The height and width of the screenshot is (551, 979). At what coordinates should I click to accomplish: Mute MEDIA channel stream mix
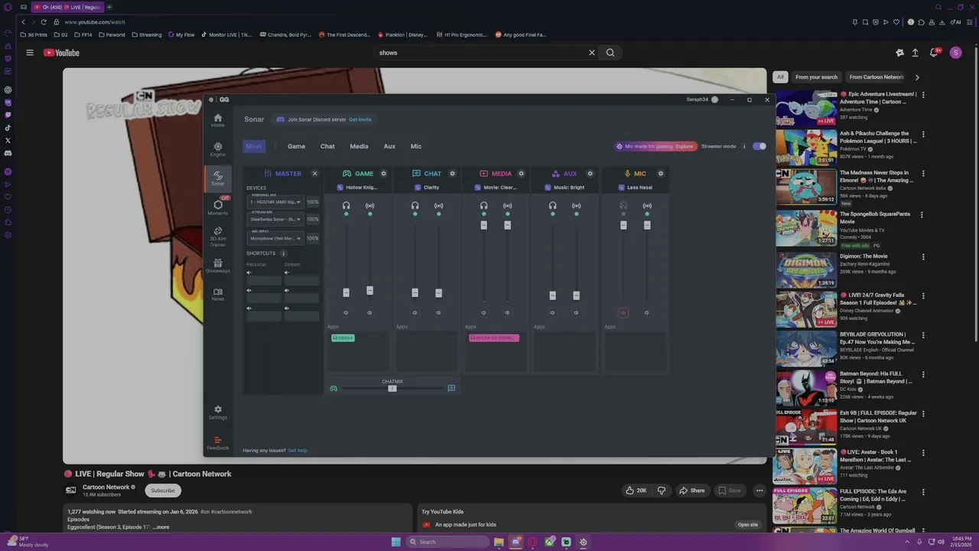pyautogui.click(x=507, y=313)
